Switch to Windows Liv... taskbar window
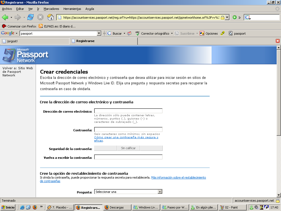Viewport: 281px width, 211px height. pyautogui.click(x=146, y=207)
